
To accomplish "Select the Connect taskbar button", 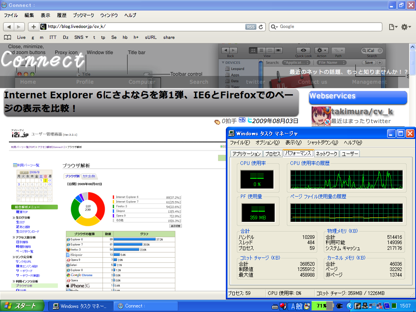I will click(x=146, y=306).
